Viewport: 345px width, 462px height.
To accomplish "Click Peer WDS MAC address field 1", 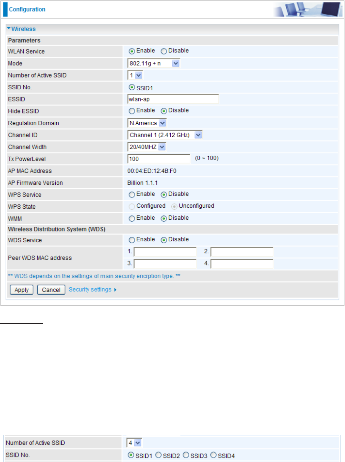I will (165, 252).
